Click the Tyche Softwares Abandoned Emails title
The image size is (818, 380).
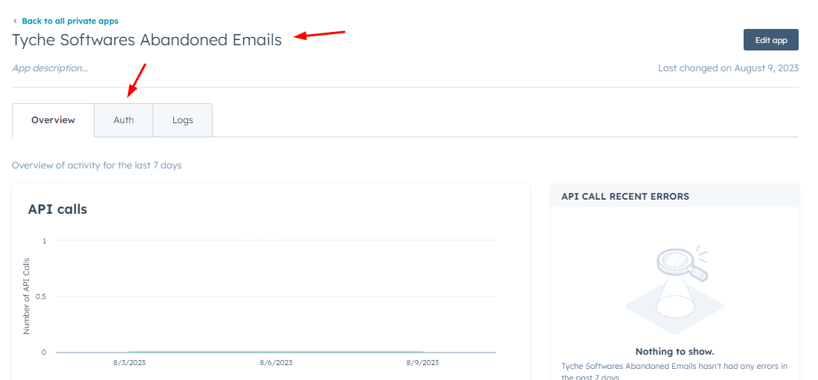tap(146, 40)
